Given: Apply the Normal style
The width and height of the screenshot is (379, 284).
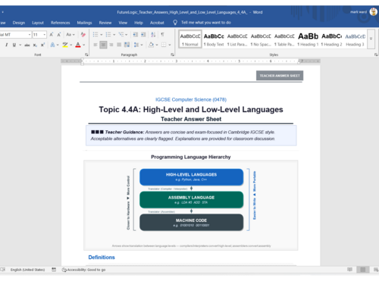Looking at the screenshot, I should click(x=190, y=39).
